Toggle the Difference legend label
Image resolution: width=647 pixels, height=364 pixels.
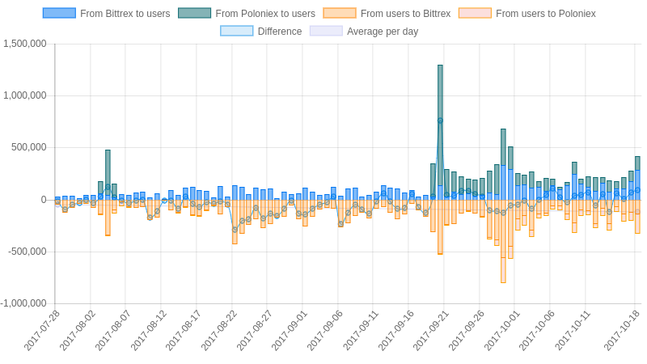pyautogui.click(x=280, y=32)
